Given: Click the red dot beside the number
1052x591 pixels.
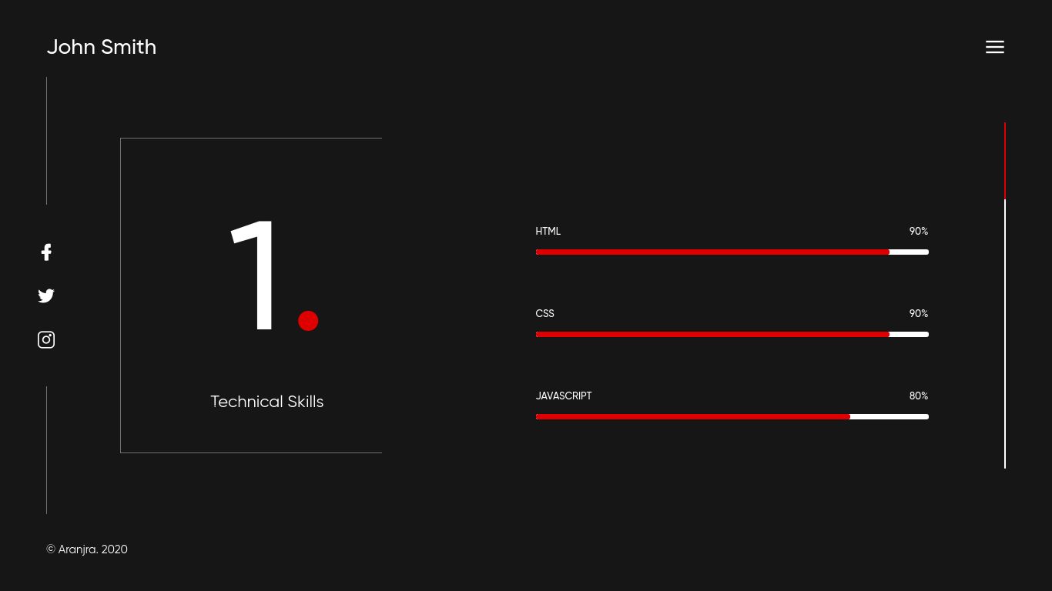Looking at the screenshot, I should (308, 321).
